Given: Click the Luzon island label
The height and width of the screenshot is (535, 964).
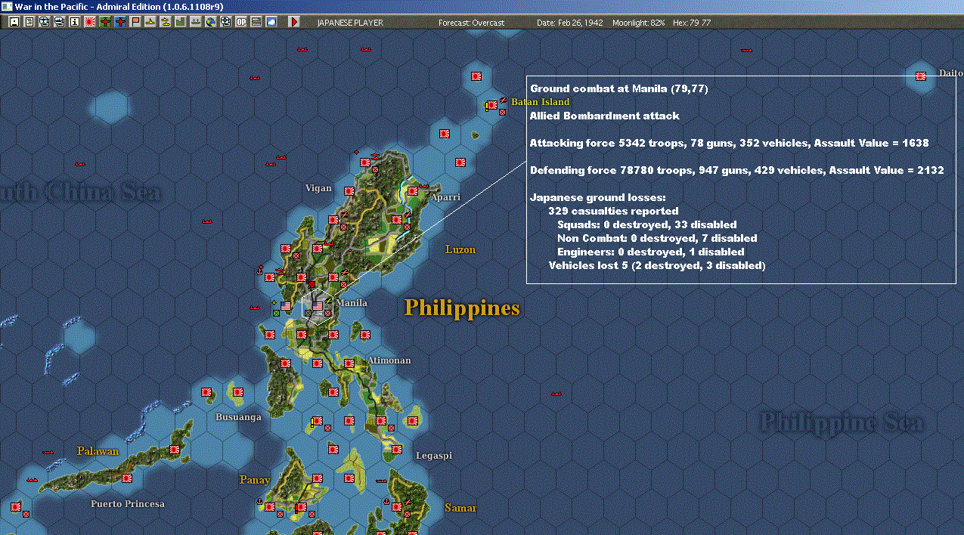Looking at the screenshot, I should (460, 249).
